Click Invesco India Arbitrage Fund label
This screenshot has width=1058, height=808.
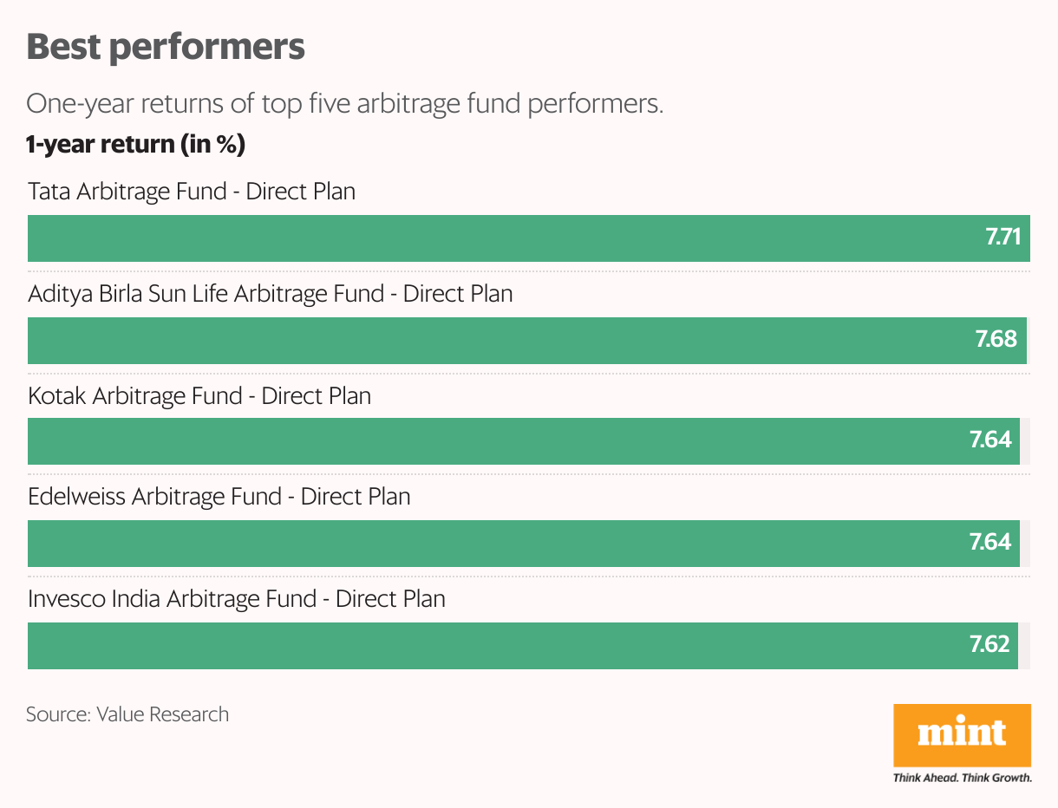pos(237,599)
